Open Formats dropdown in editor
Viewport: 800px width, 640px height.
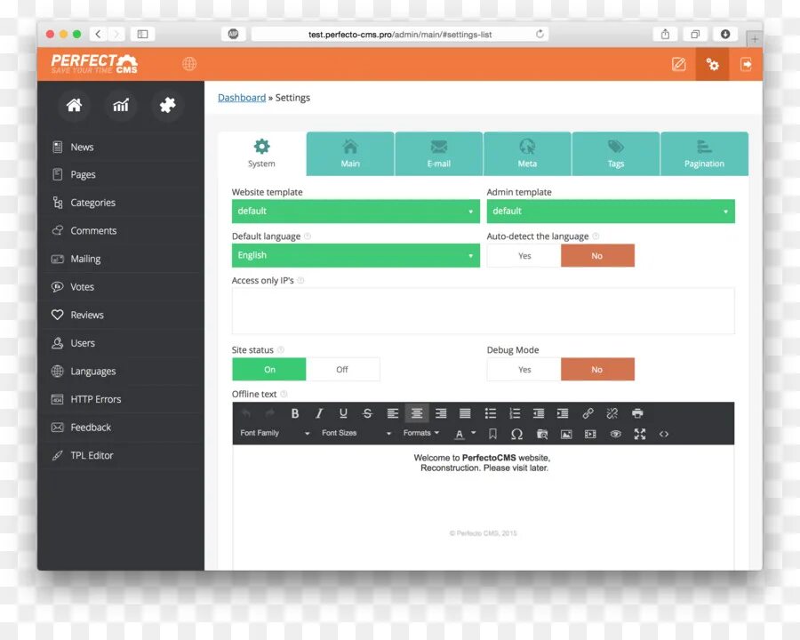421,433
